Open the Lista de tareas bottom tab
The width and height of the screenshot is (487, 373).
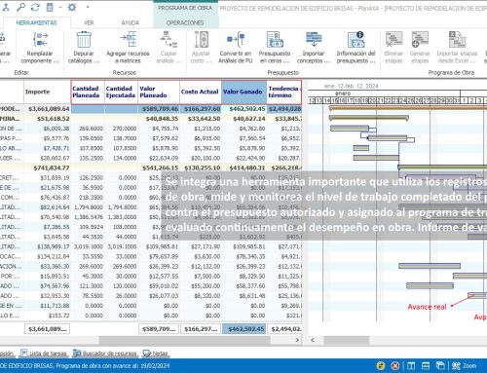click(x=44, y=354)
